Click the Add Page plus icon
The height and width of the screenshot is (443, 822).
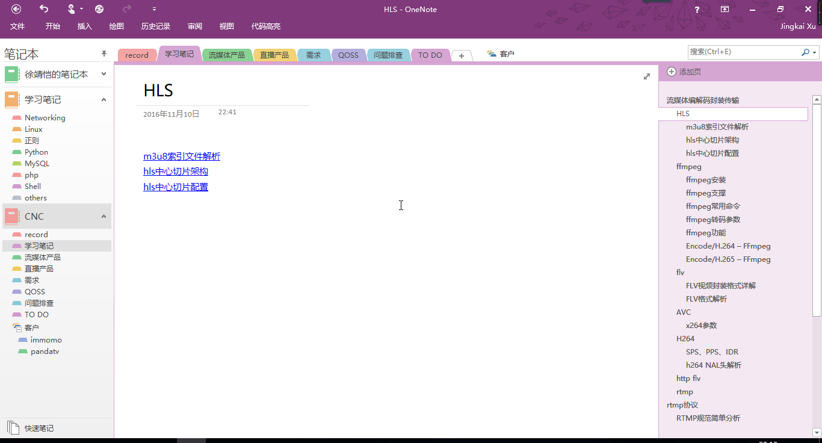672,72
